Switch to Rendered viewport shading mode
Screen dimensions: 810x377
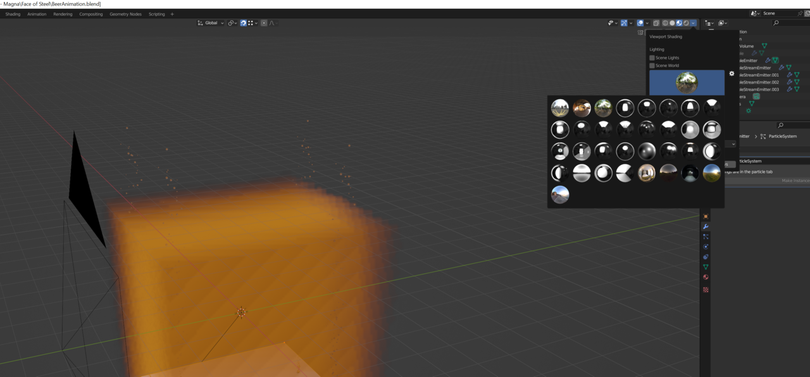pos(686,23)
